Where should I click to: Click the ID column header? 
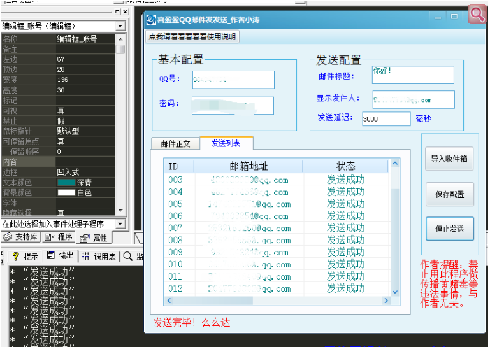point(179,166)
